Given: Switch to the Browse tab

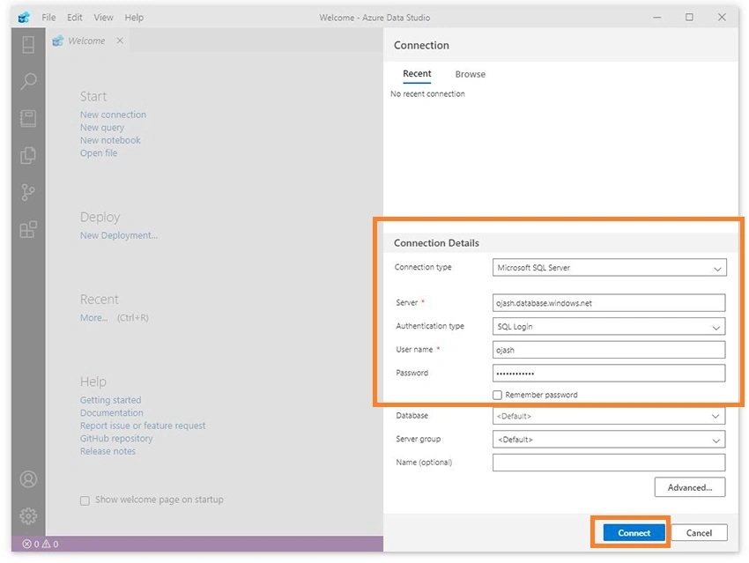Looking at the screenshot, I should [x=470, y=75].
